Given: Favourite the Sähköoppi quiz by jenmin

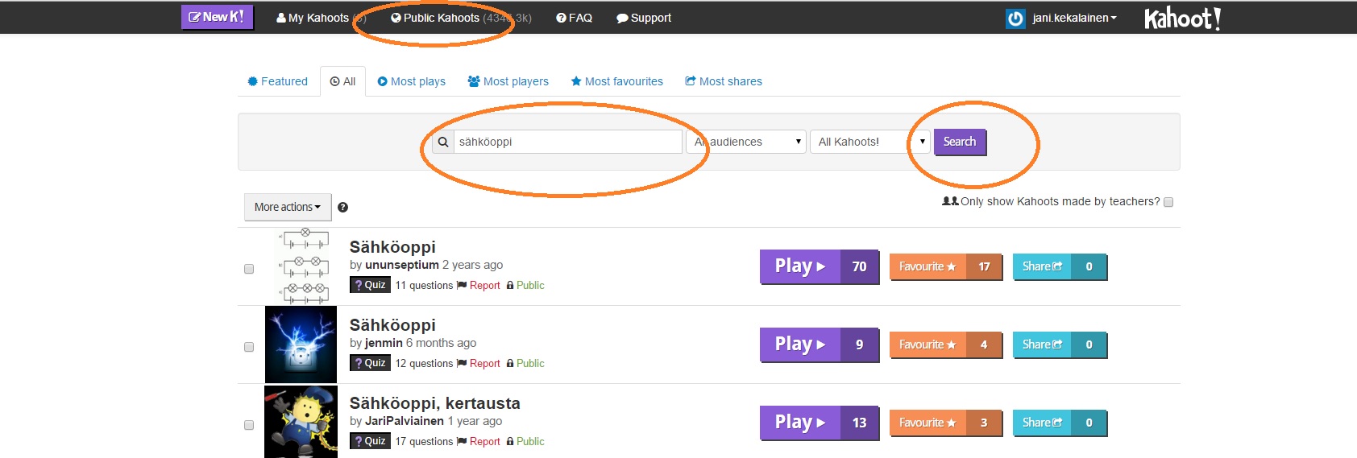Looking at the screenshot, I should pyautogui.click(x=927, y=345).
